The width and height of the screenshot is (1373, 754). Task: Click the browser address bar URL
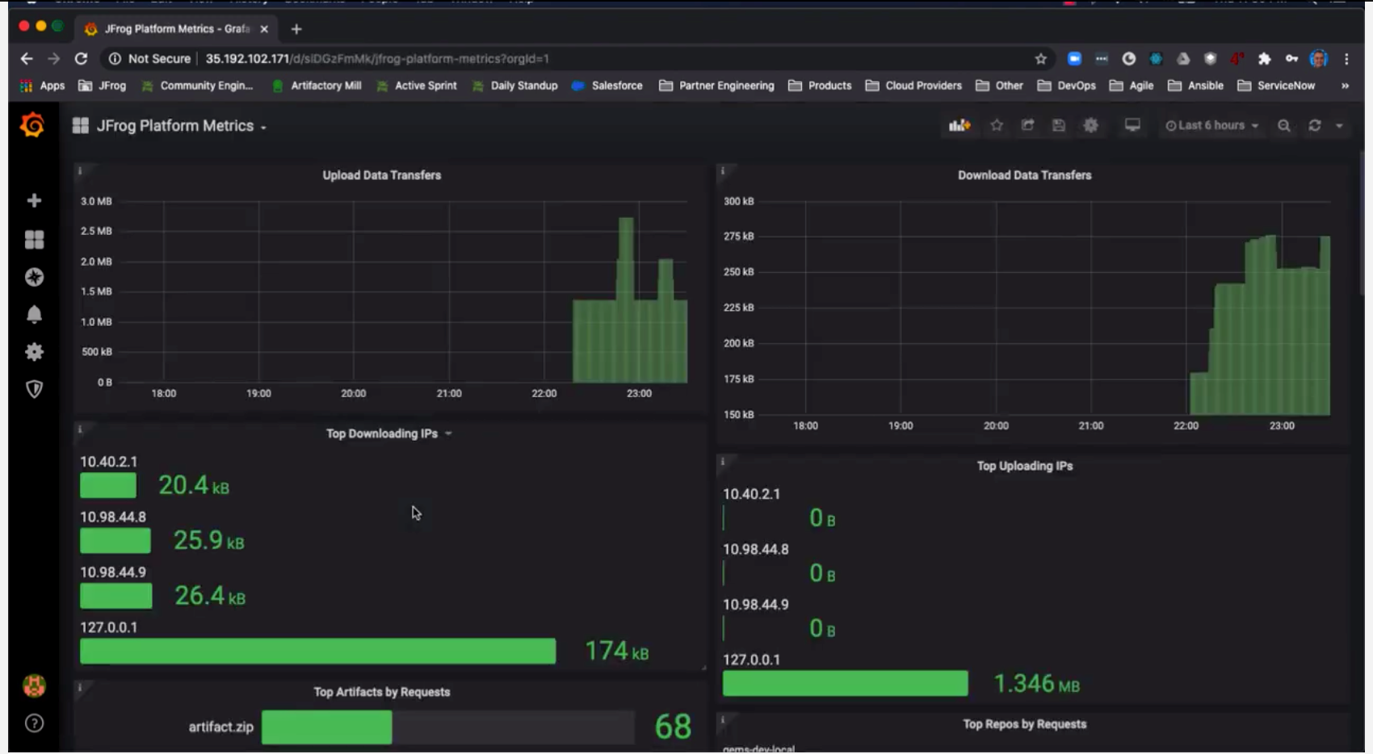(x=377, y=59)
